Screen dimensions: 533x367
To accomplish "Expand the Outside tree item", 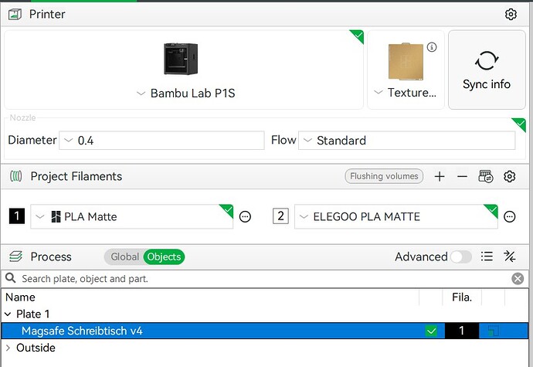I will (8, 348).
